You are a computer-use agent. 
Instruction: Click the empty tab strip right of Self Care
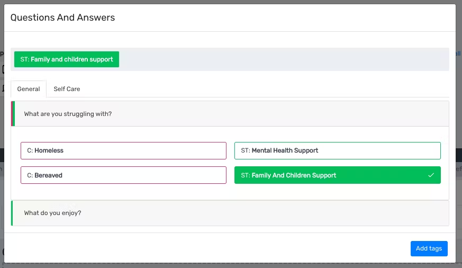point(265,89)
